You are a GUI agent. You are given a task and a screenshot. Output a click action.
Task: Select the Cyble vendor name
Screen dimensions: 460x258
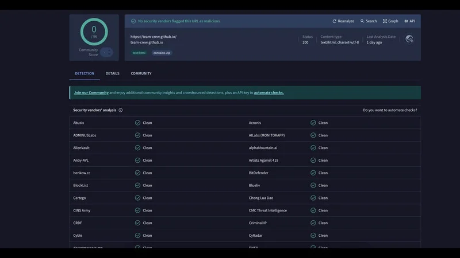point(78,236)
